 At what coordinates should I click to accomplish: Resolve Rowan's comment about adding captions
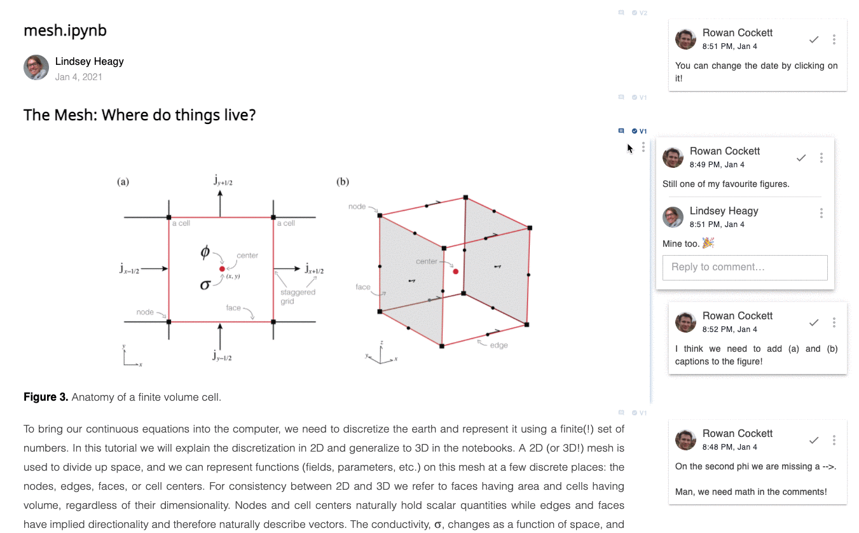click(814, 322)
